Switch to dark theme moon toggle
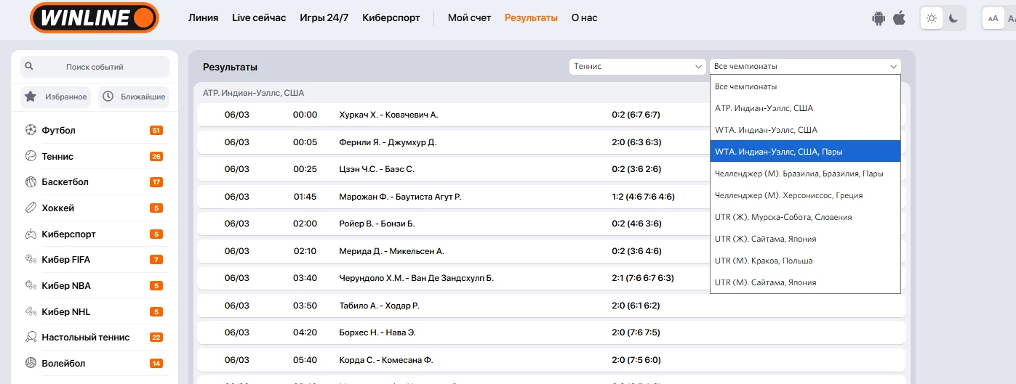Image resolution: width=1016 pixels, height=384 pixels. 953,19
